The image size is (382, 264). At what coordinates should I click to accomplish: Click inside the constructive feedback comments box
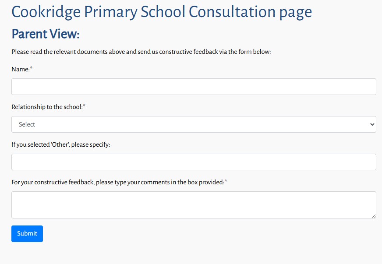(194, 204)
